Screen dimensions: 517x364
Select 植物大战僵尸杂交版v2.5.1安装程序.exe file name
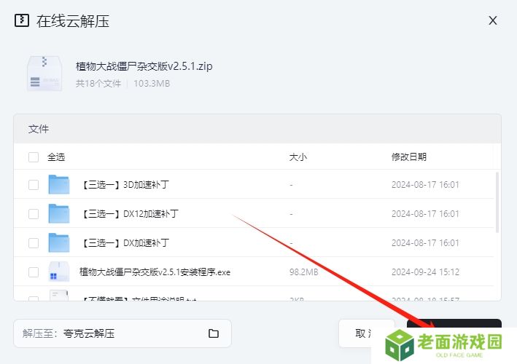click(x=155, y=272)
